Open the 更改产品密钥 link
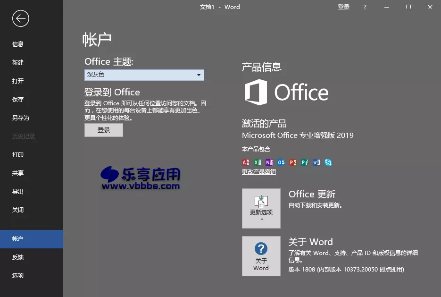This screenshot has width=441, height=297. 259,171
